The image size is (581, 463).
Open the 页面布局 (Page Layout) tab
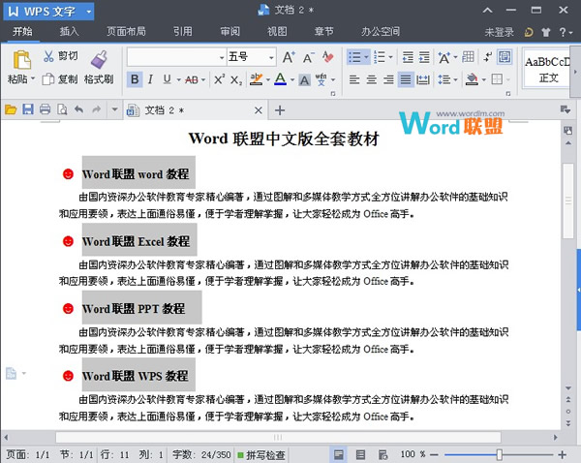126,32
